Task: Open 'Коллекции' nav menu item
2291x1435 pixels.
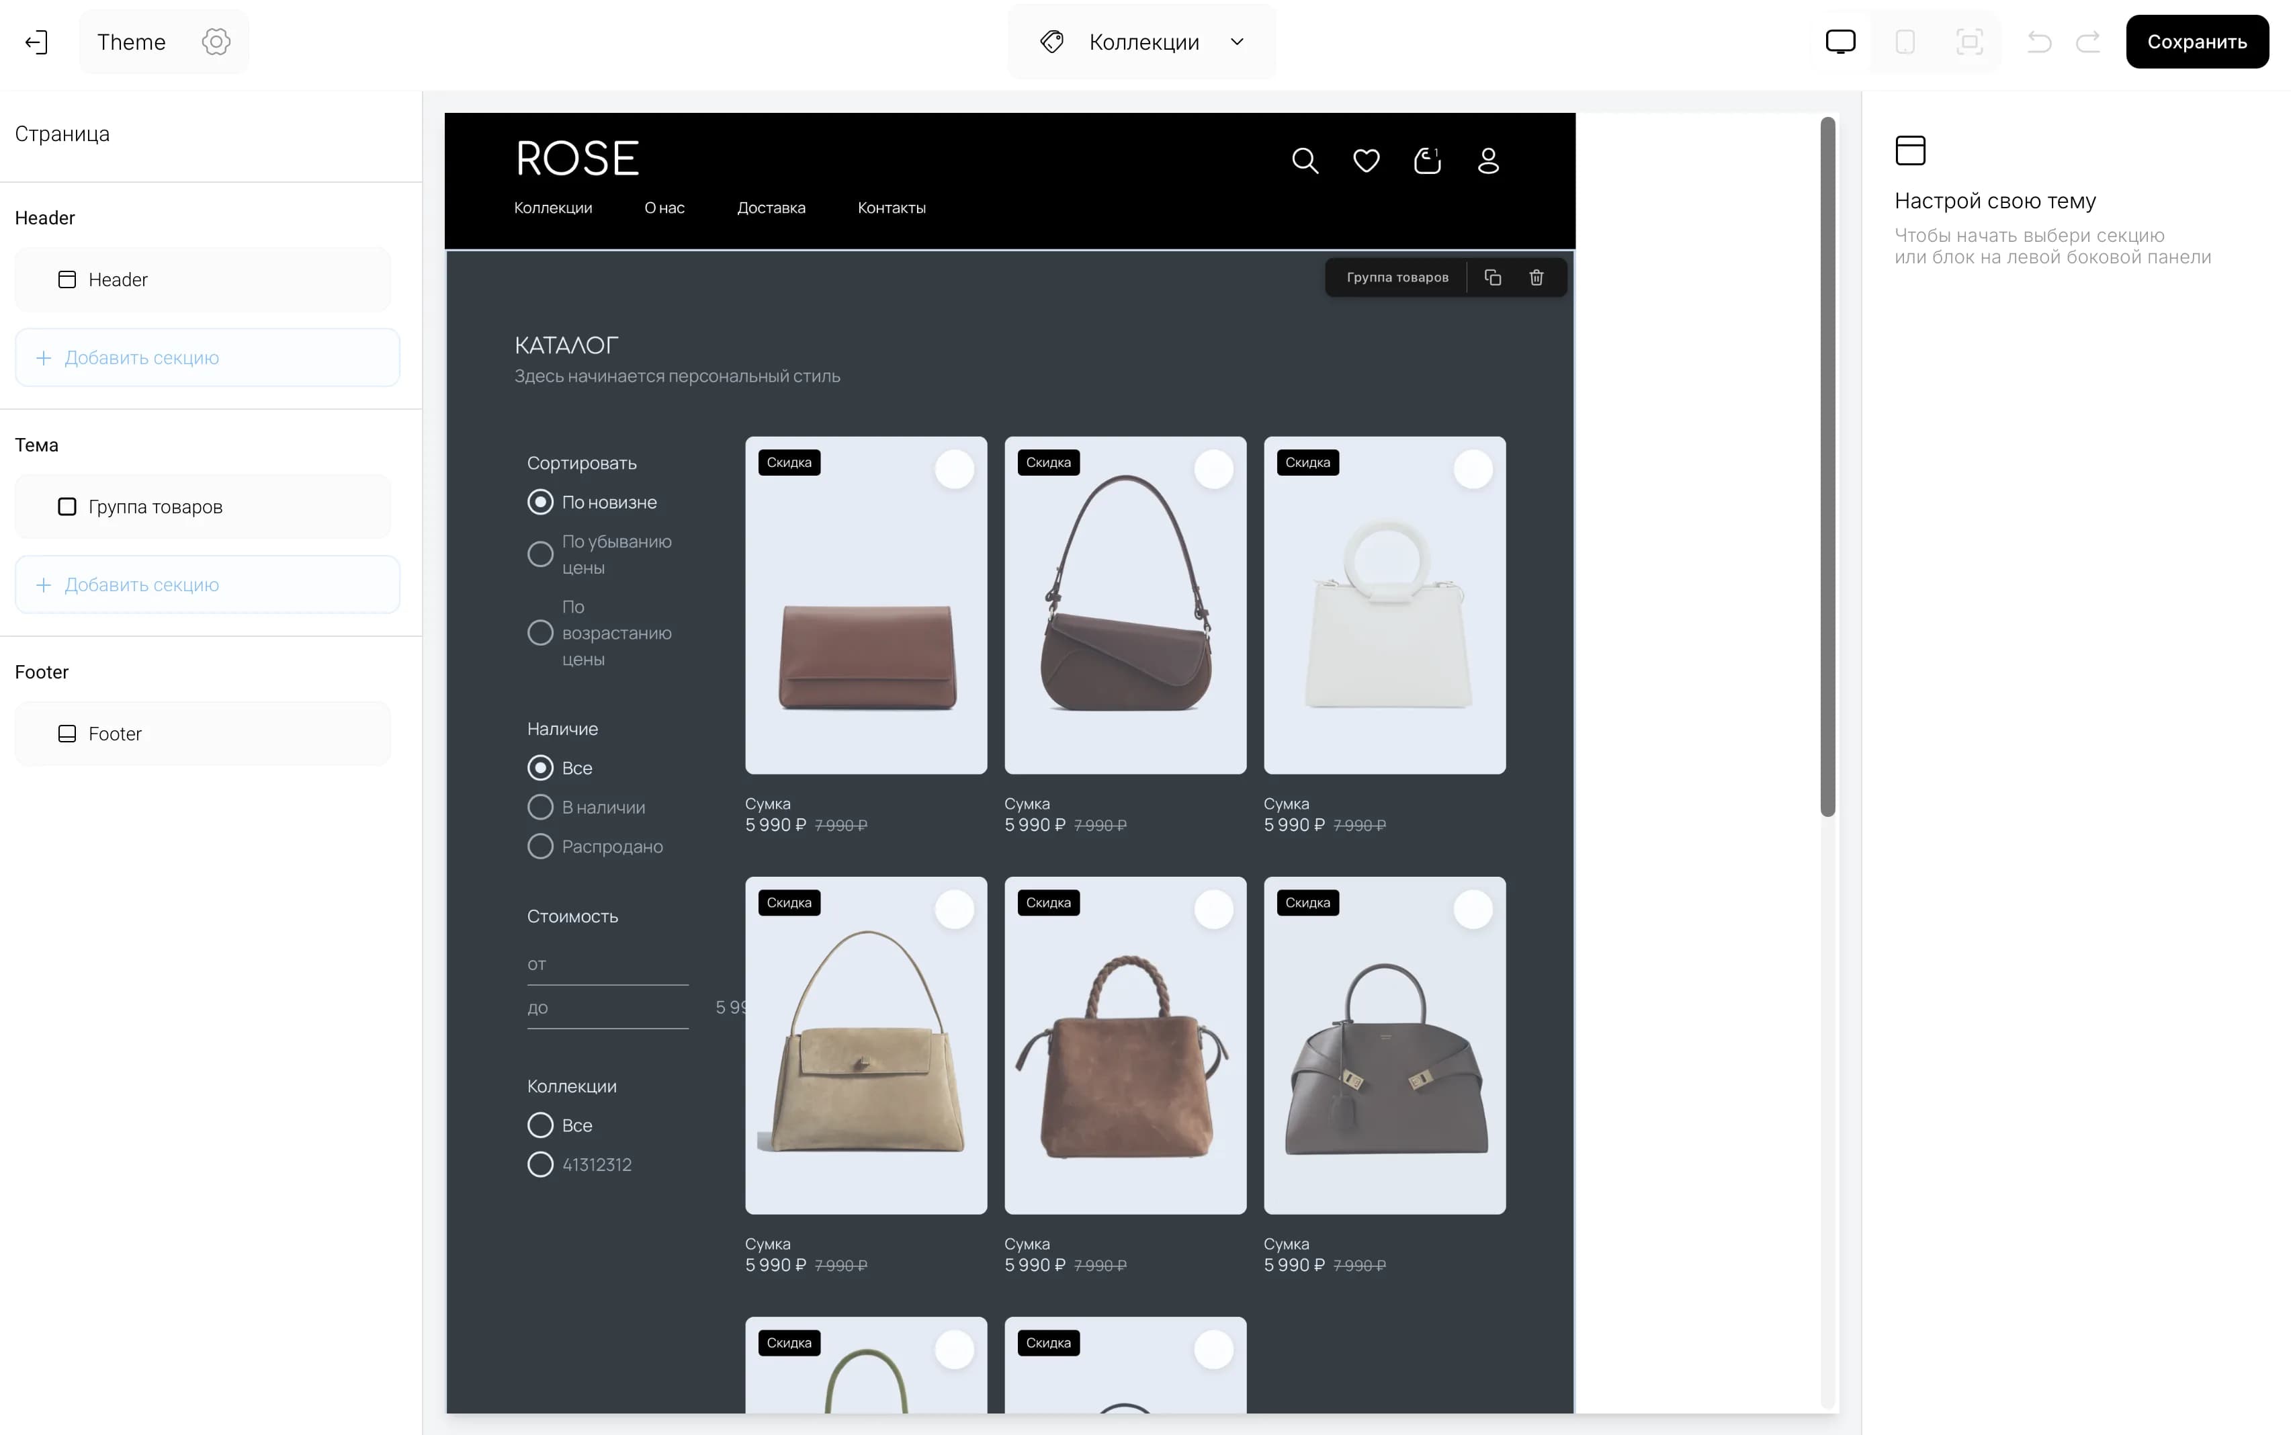Action: tap(552, 208)
